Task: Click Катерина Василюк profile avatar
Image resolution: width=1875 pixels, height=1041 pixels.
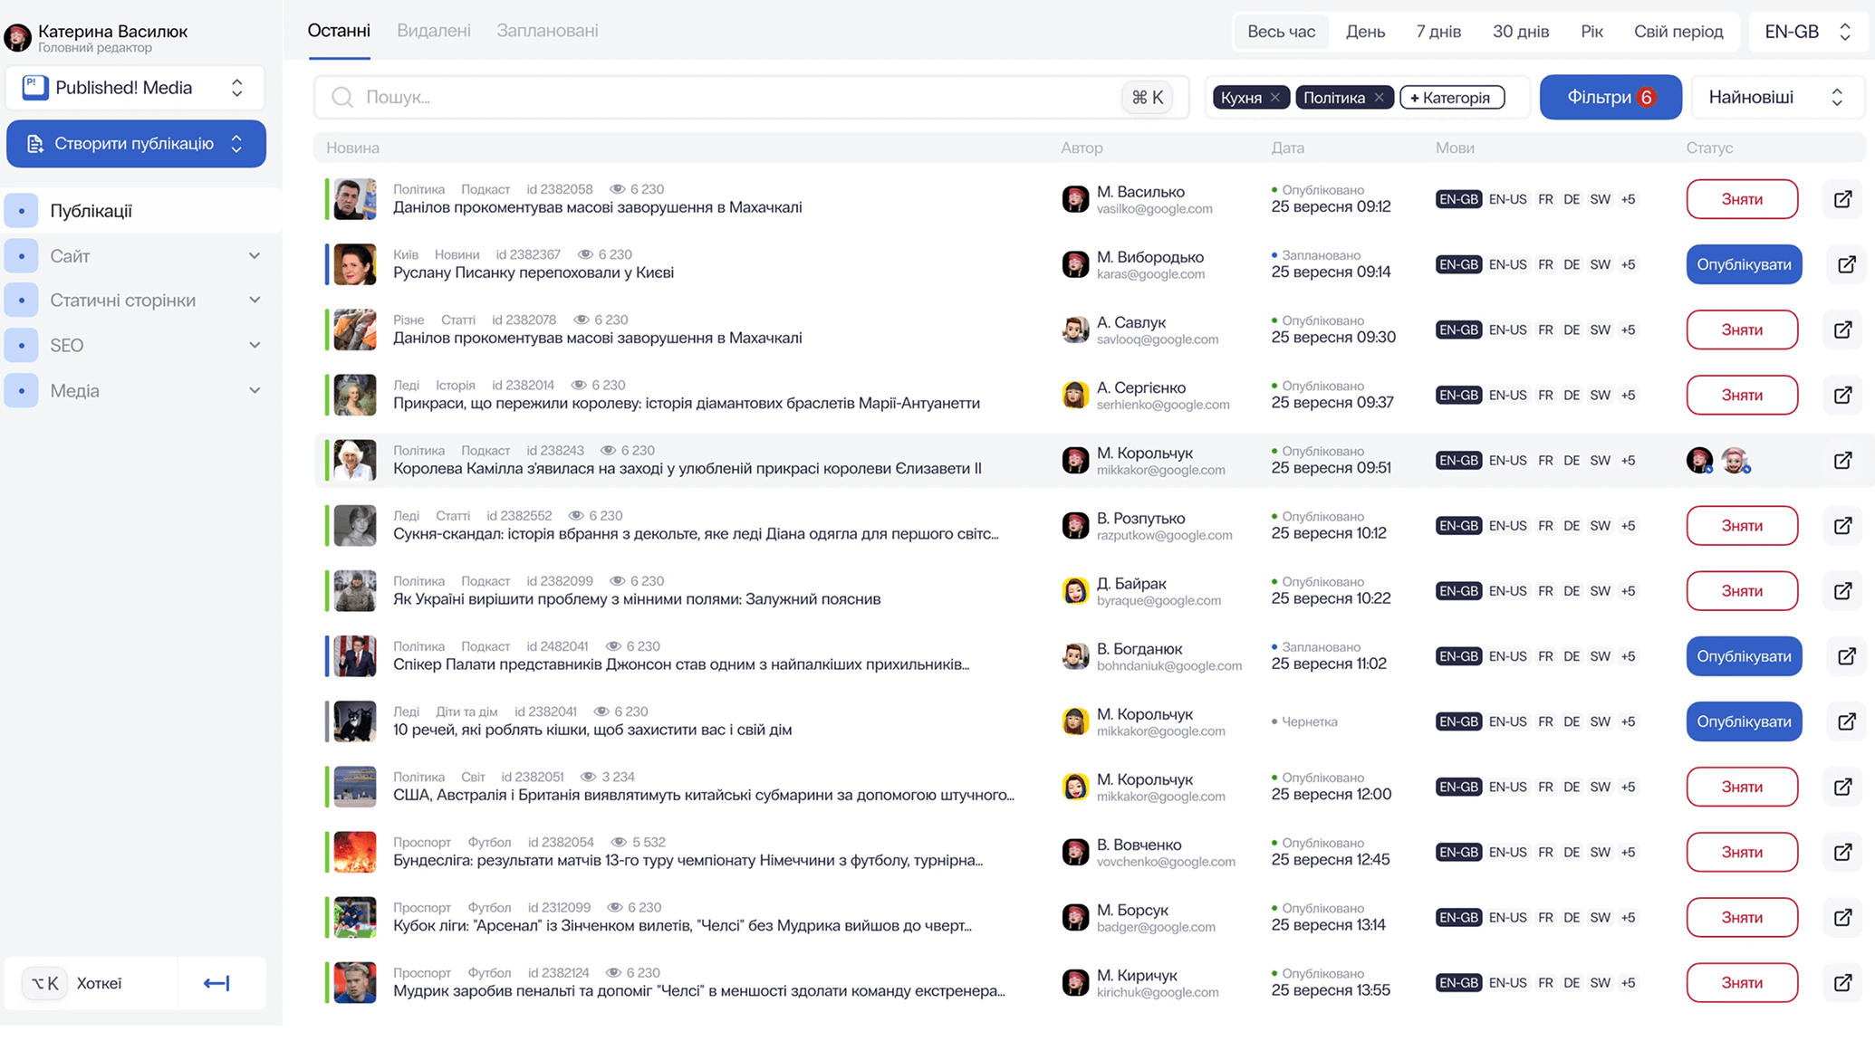Action: tap(17, 37)
